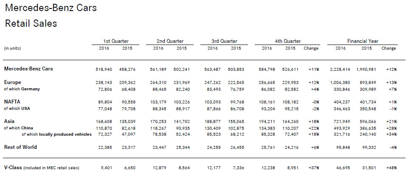This screenshot has height=176, width=408.
Task: Select the Europe row label
Action: (x=12, y=82)
